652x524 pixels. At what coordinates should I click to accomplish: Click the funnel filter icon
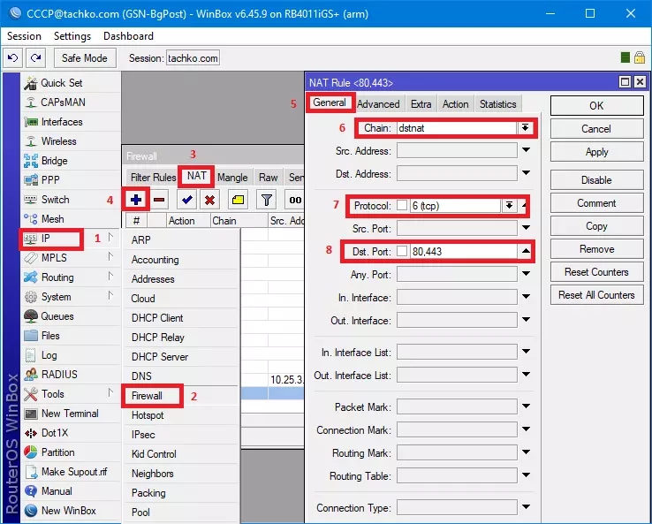tap(266, 200)
